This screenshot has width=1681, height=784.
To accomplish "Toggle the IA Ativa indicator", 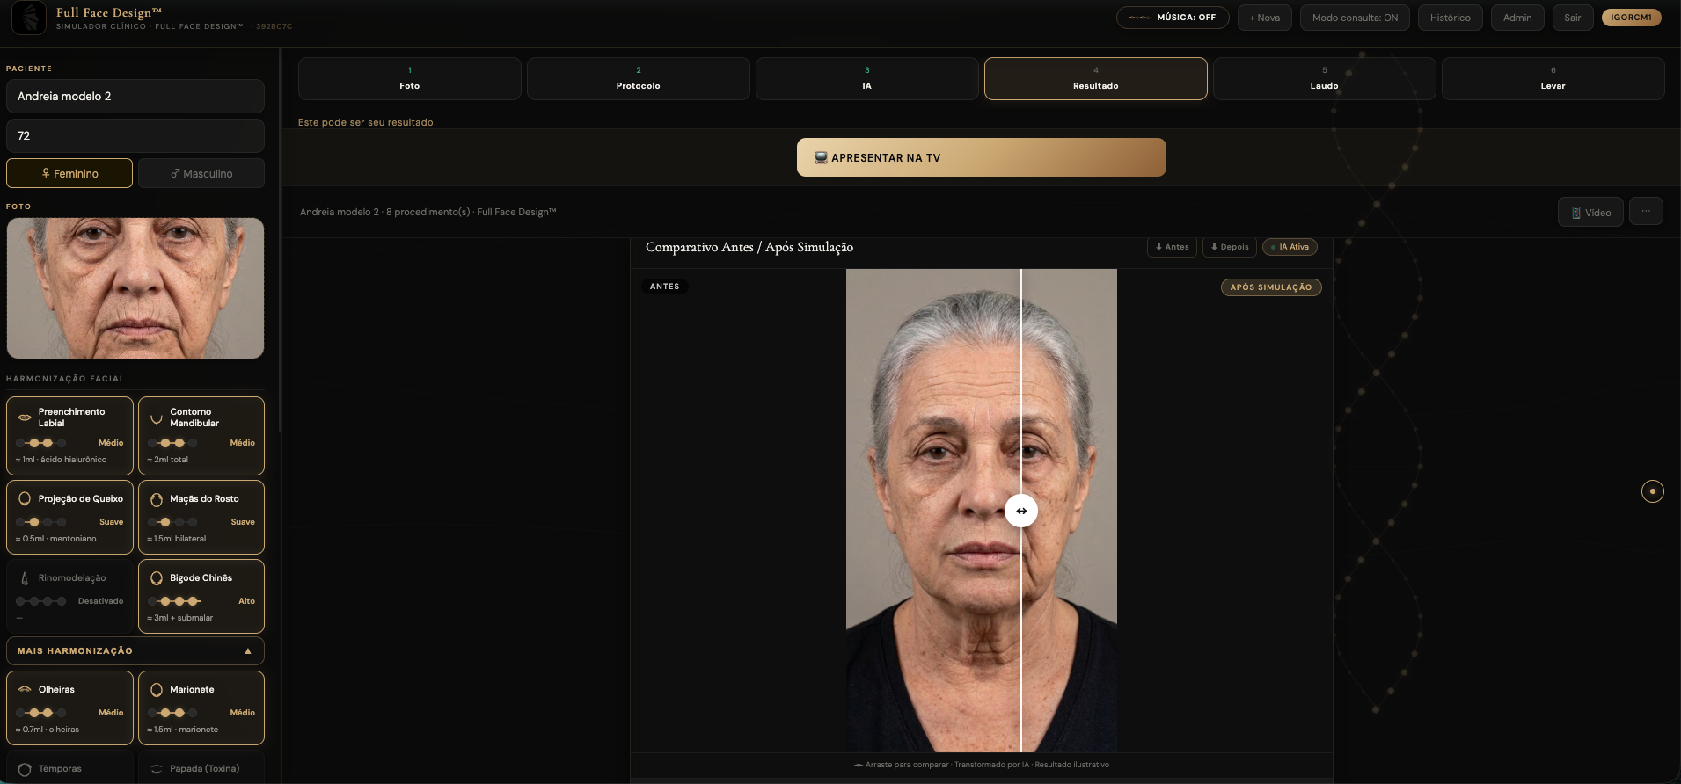I will (1290, 247).
